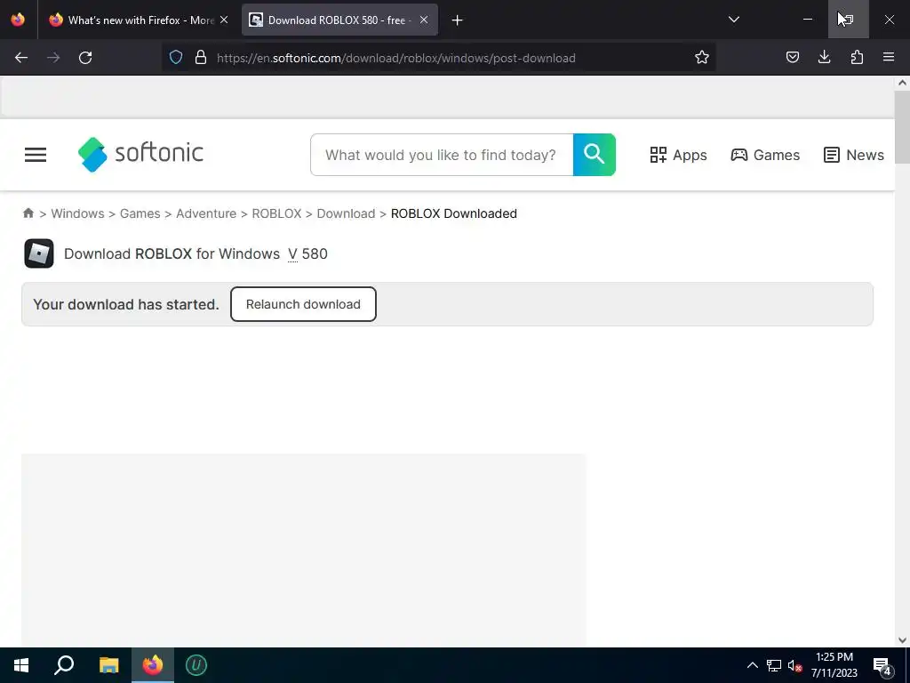View site security padlock details
Image resolution: width=910 pixels, height=683 pixels.
click(x=201, y=58)
